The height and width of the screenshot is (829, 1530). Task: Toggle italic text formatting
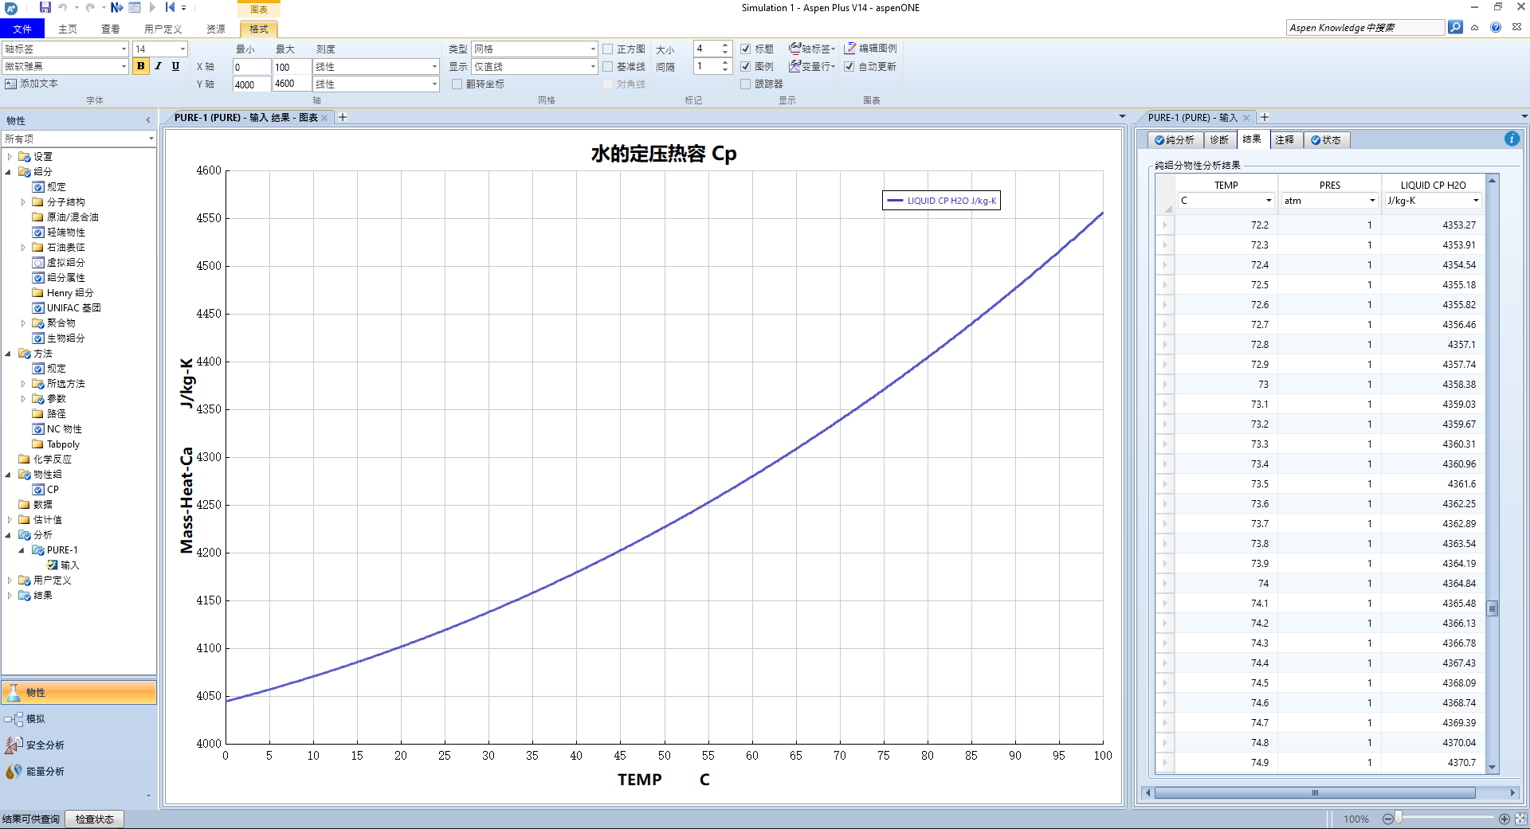(x=158, y=66)
